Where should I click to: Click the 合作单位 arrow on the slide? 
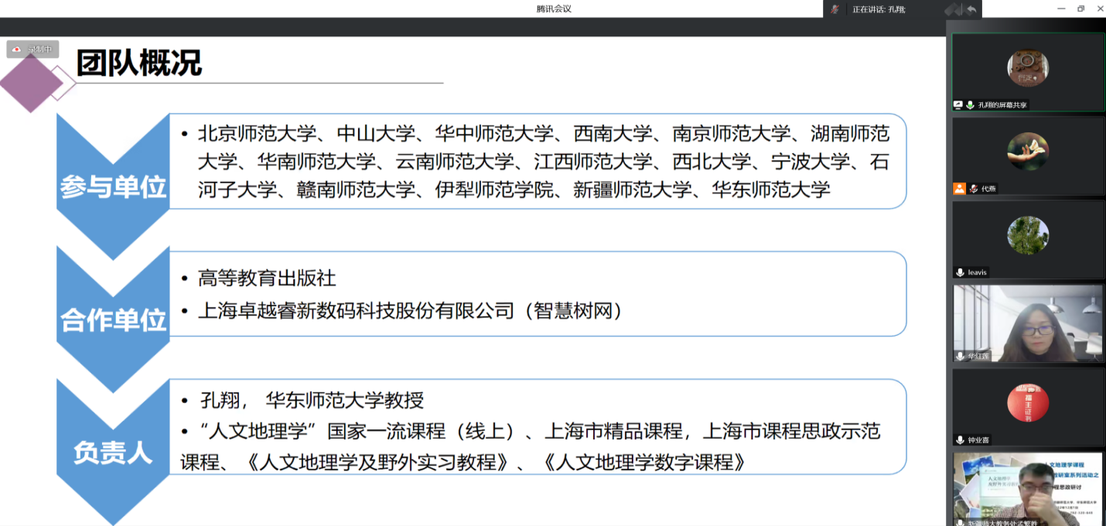click(x=113, y=319)
